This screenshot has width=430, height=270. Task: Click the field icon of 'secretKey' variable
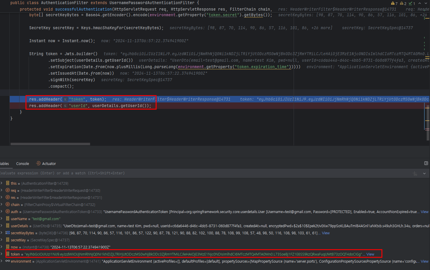[x=8, y=240]
